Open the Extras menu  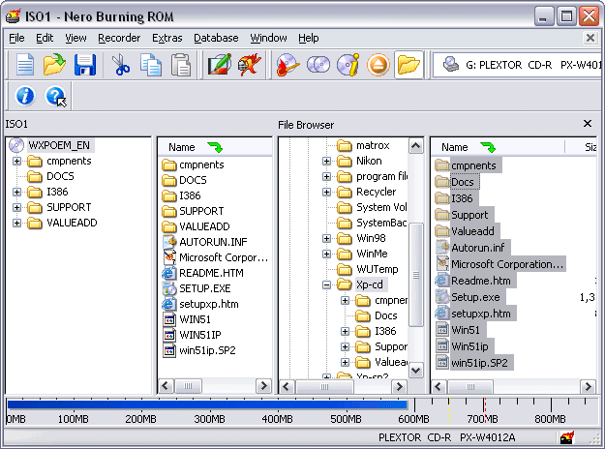[x=167, y=38]
